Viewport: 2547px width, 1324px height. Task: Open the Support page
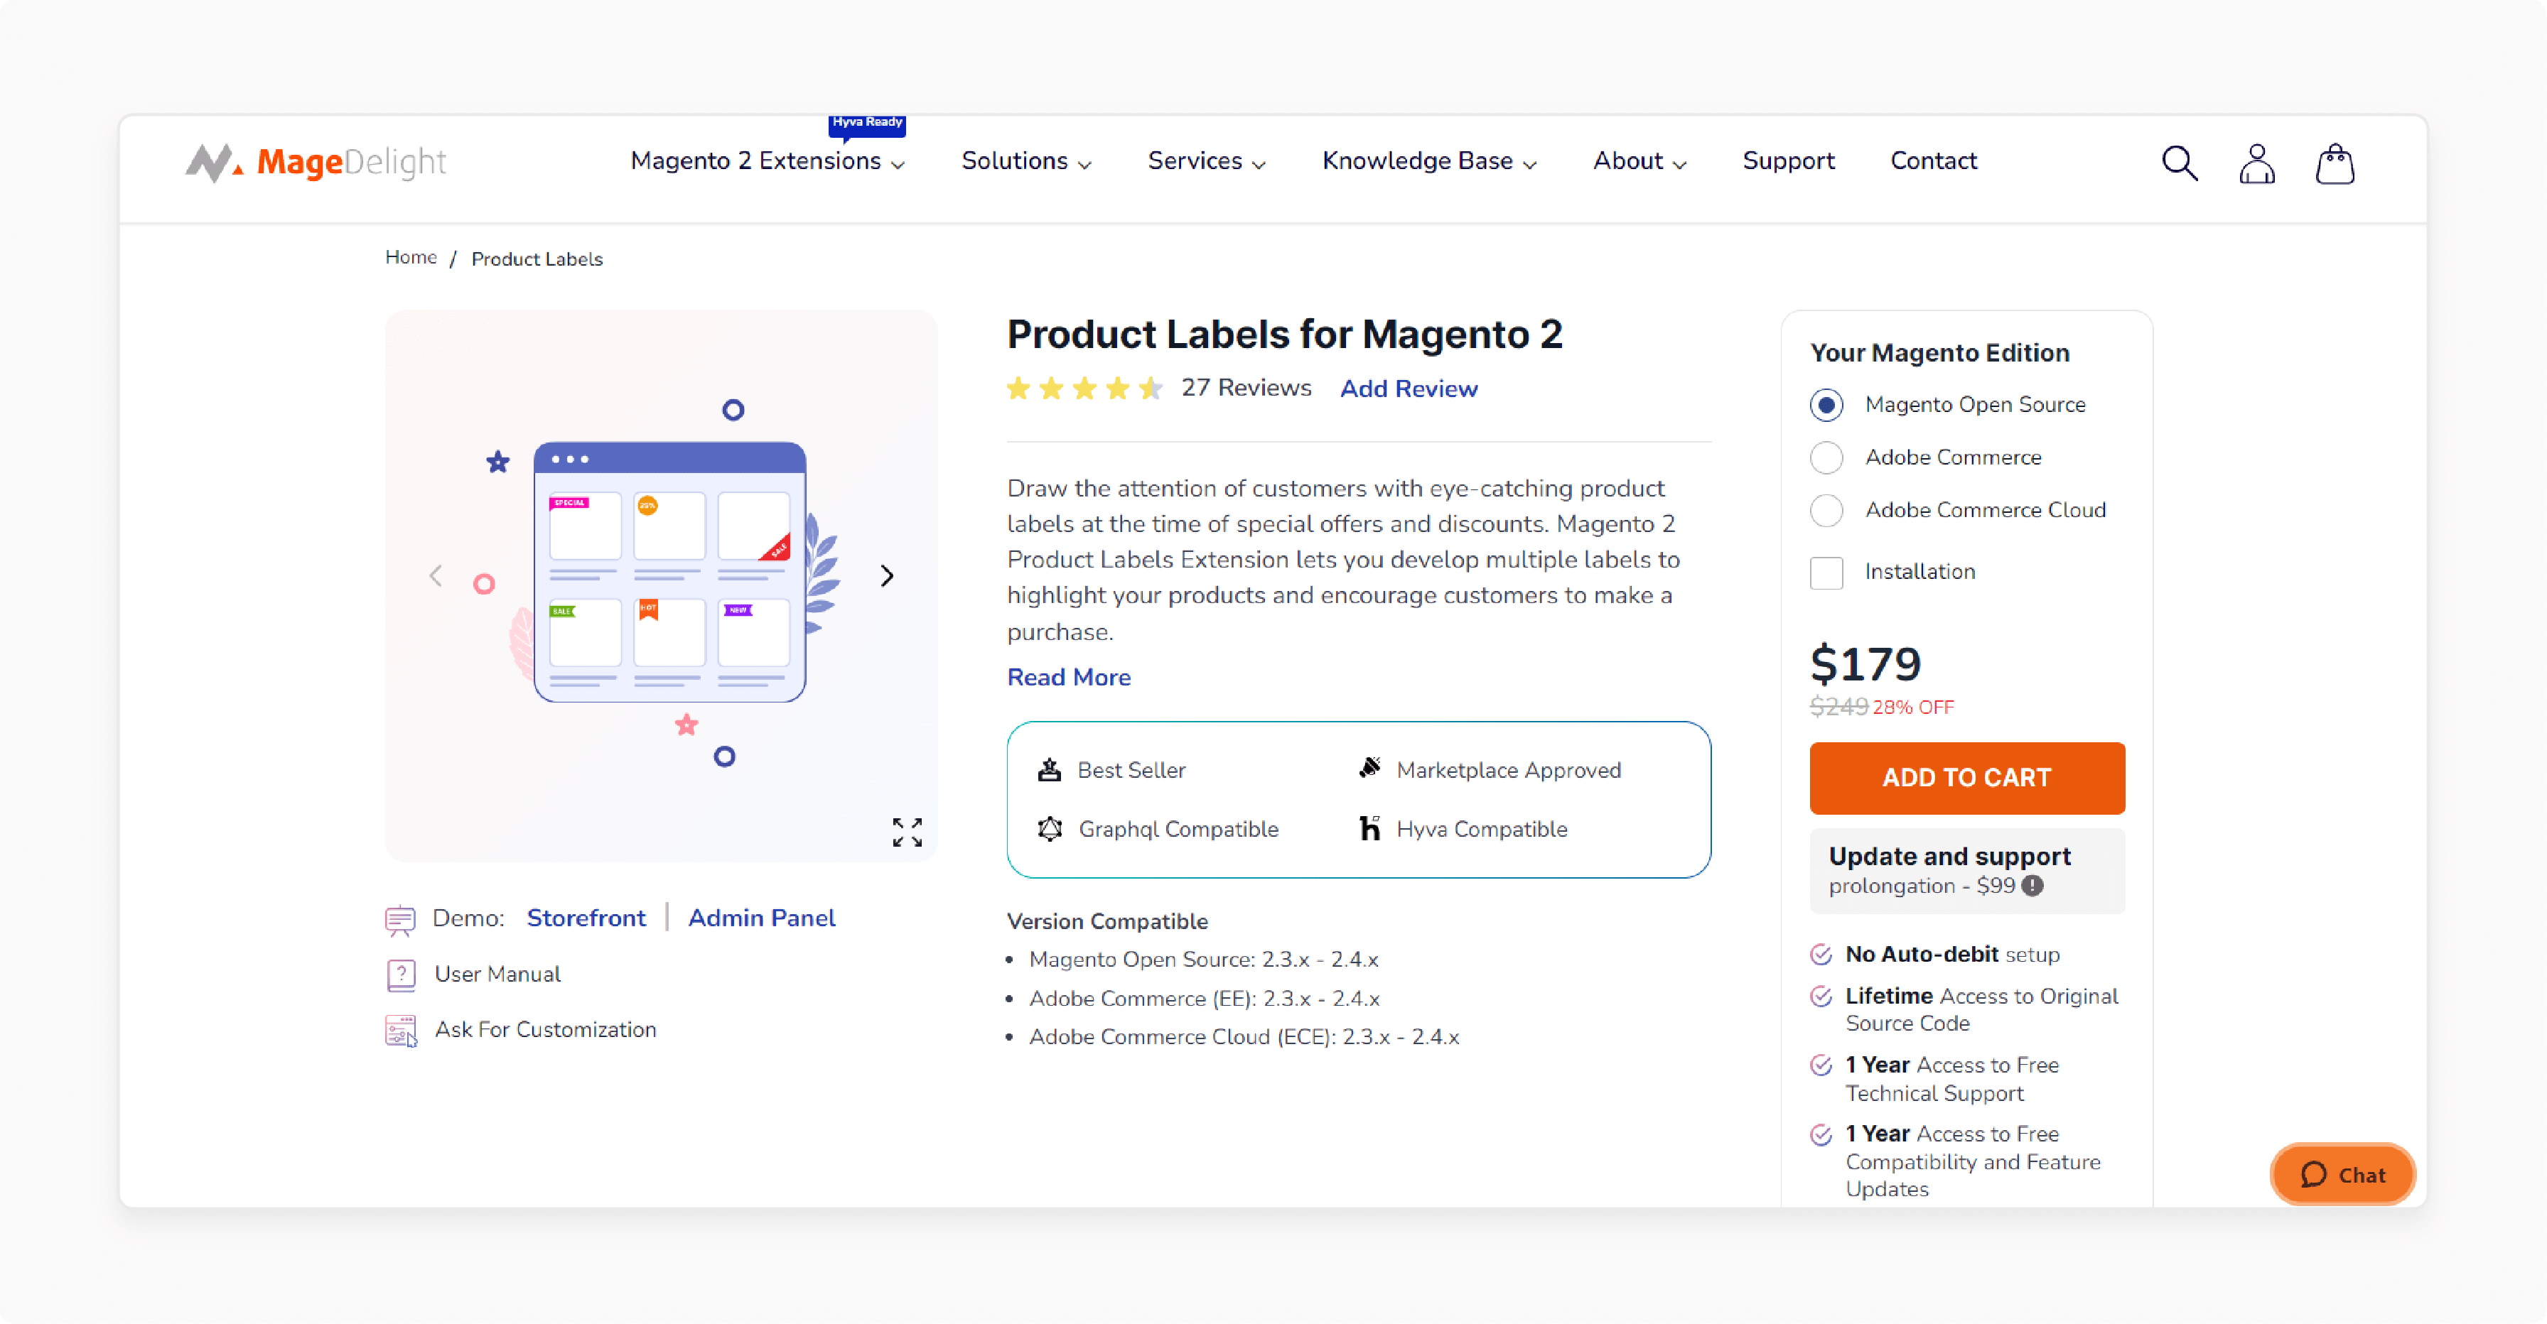(1787, 161)
